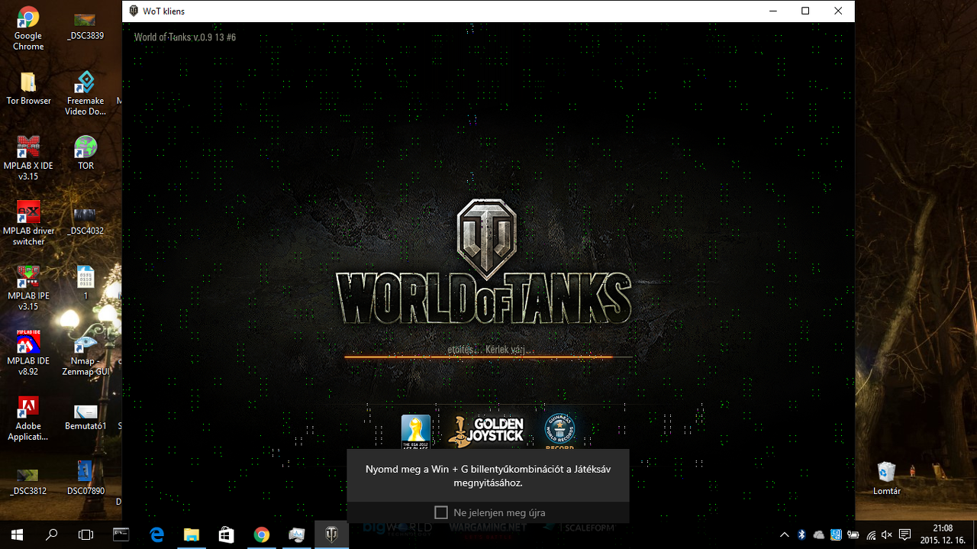Open the Windows Start menu

point(17,534)
